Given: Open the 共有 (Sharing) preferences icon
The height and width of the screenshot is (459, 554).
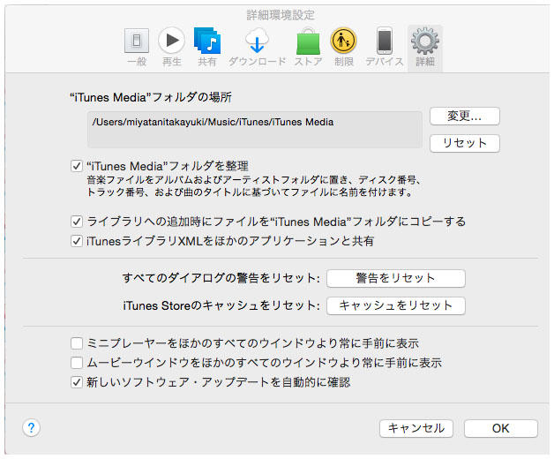Looking at the screenshot, I should 207,41.
